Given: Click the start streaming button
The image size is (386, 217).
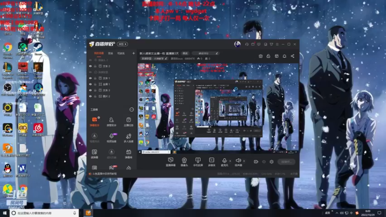Looking at the screenshot, I should point(286,162).
